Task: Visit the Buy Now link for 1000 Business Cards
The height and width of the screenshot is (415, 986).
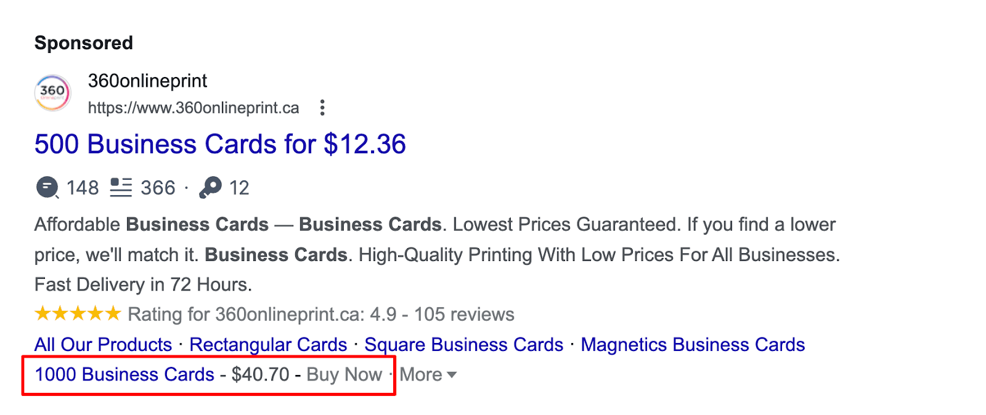Action: pos(344,374)
